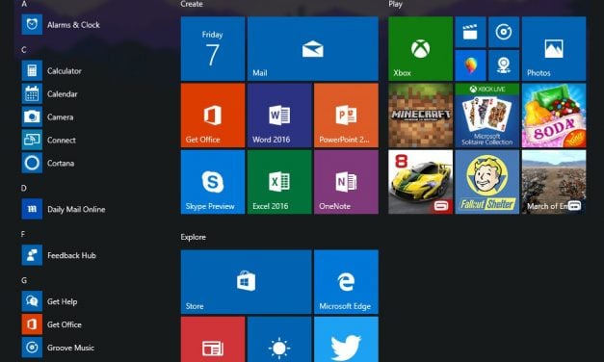Open the Mail tile

313,48
